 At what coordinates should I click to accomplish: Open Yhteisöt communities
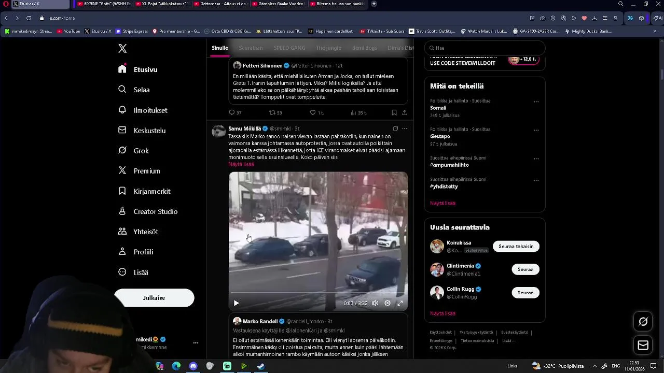(139, 232)
